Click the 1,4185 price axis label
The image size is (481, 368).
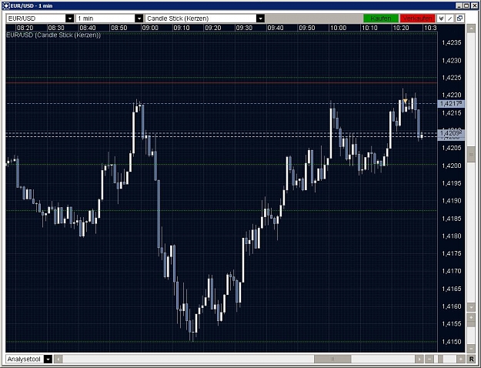pyautogui.click(x=452, y=219)
